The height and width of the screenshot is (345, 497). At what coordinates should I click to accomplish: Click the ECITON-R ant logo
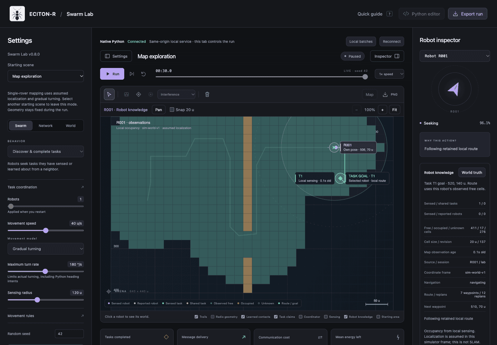pyautogui.click(x=17, y=14)
